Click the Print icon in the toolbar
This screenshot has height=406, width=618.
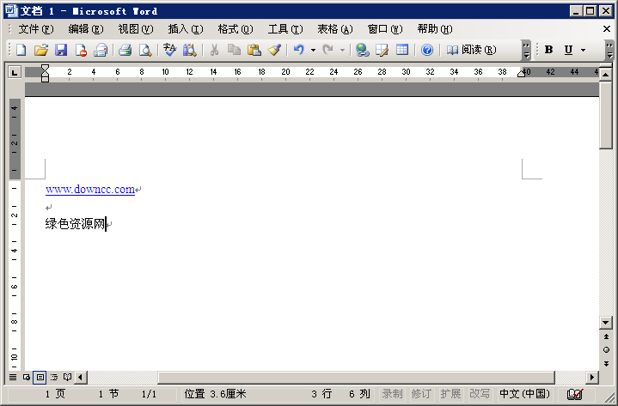125,50
